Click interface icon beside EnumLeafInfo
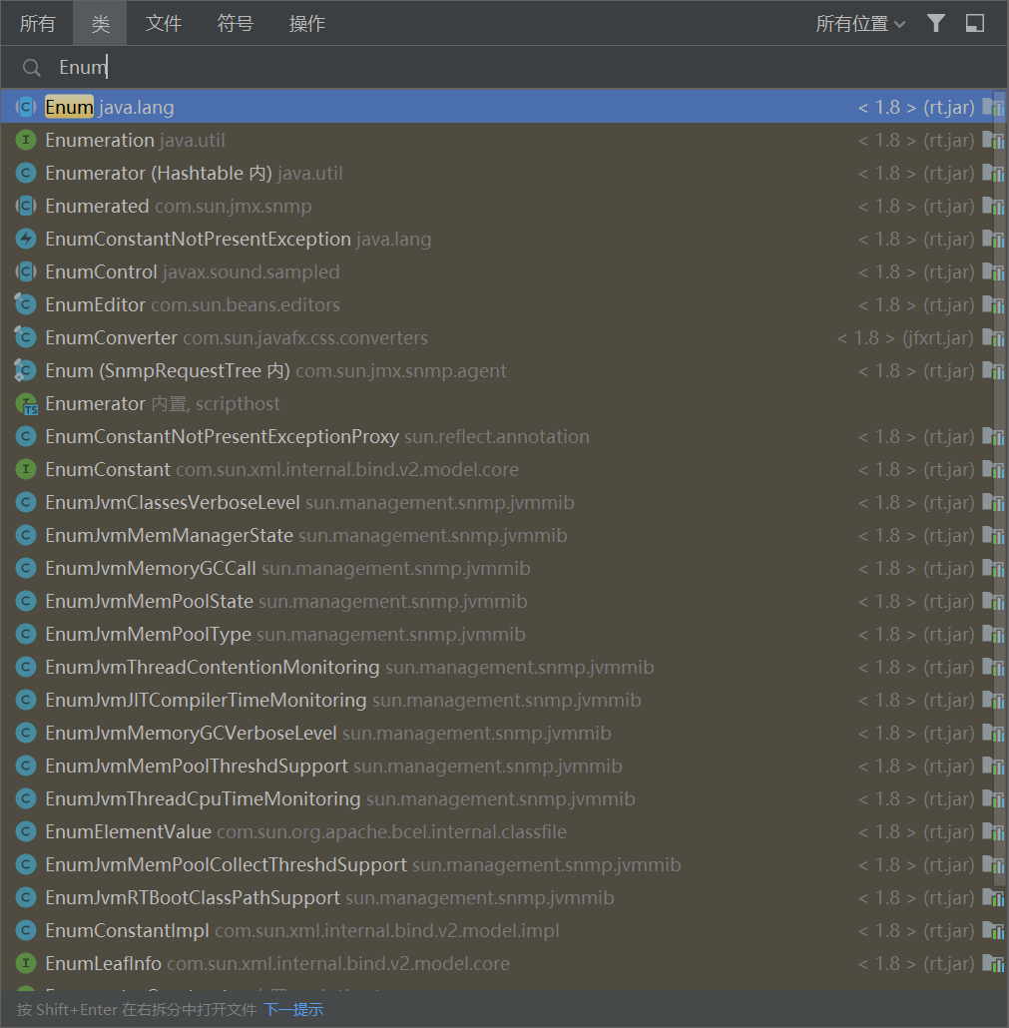The image size is (1009, 1028). [26, 964]
